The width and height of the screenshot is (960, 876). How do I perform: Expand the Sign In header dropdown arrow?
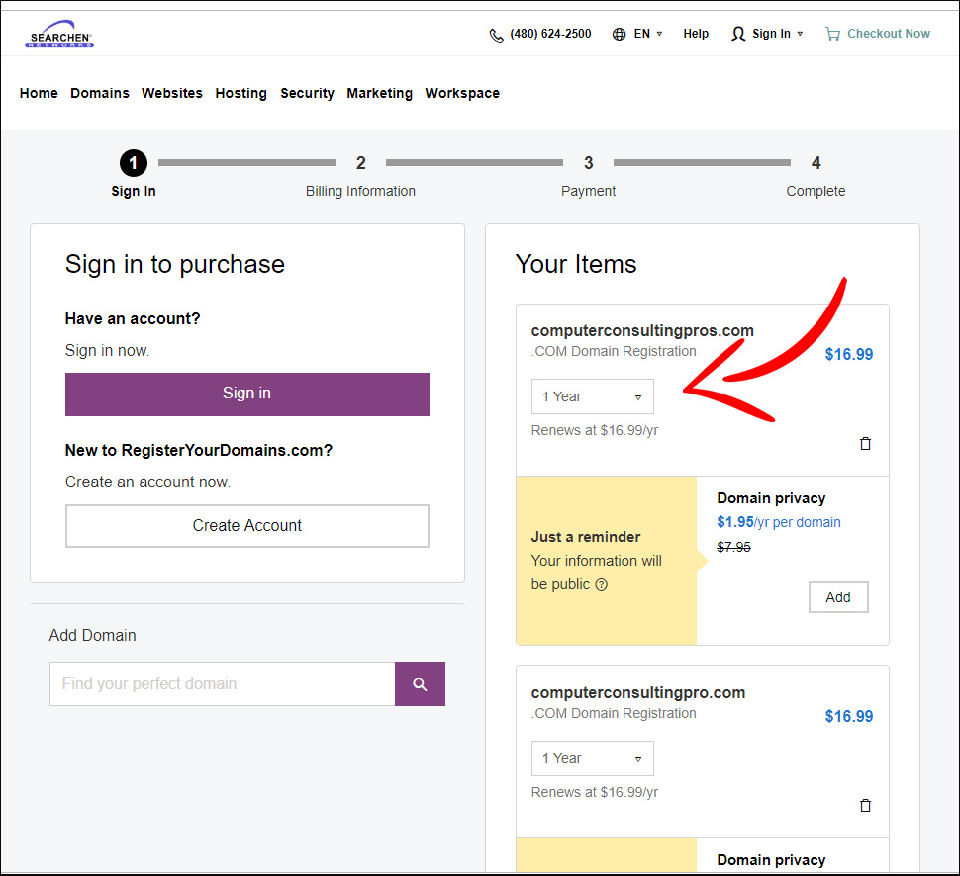(801, 34)
